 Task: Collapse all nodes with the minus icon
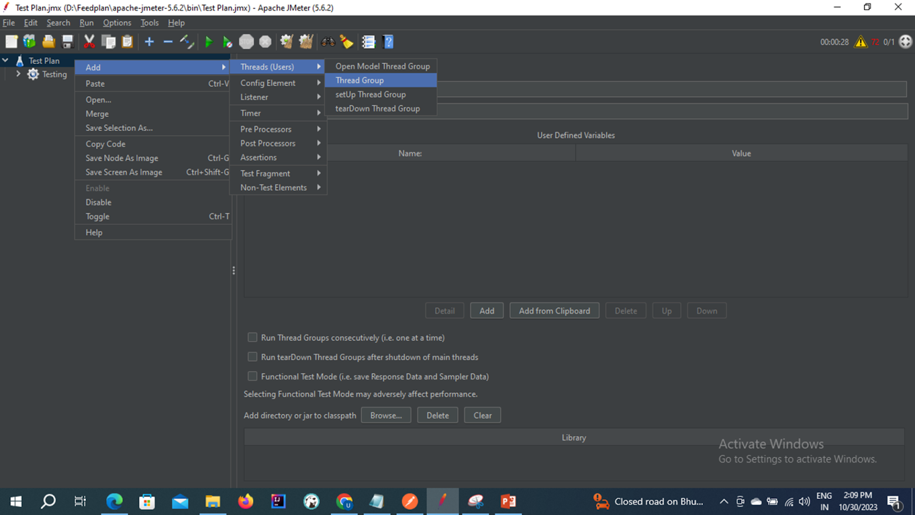pos(168,42)
